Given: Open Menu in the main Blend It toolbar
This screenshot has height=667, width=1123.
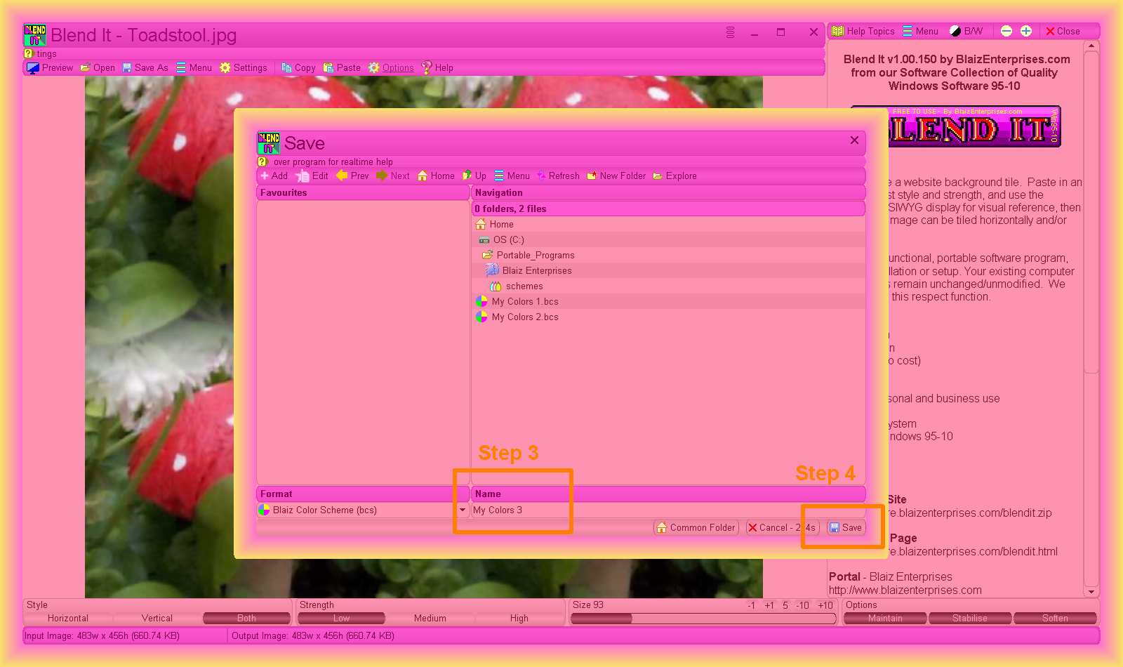Looking at the screenshot, I should coord(194,68).
